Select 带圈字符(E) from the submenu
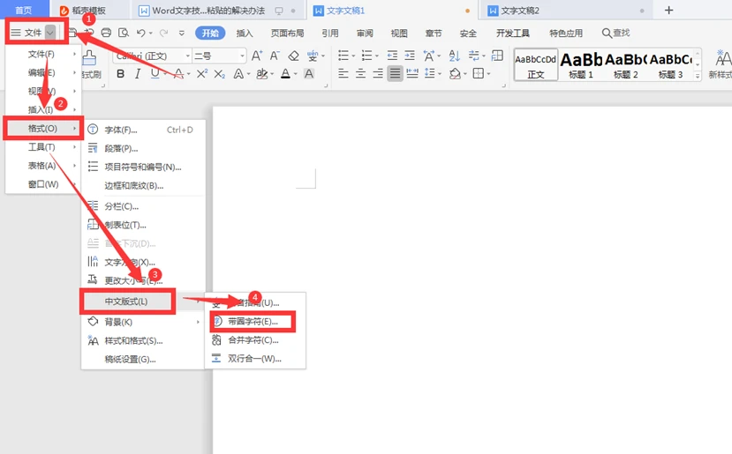732x454 pixels. (253, 322)
